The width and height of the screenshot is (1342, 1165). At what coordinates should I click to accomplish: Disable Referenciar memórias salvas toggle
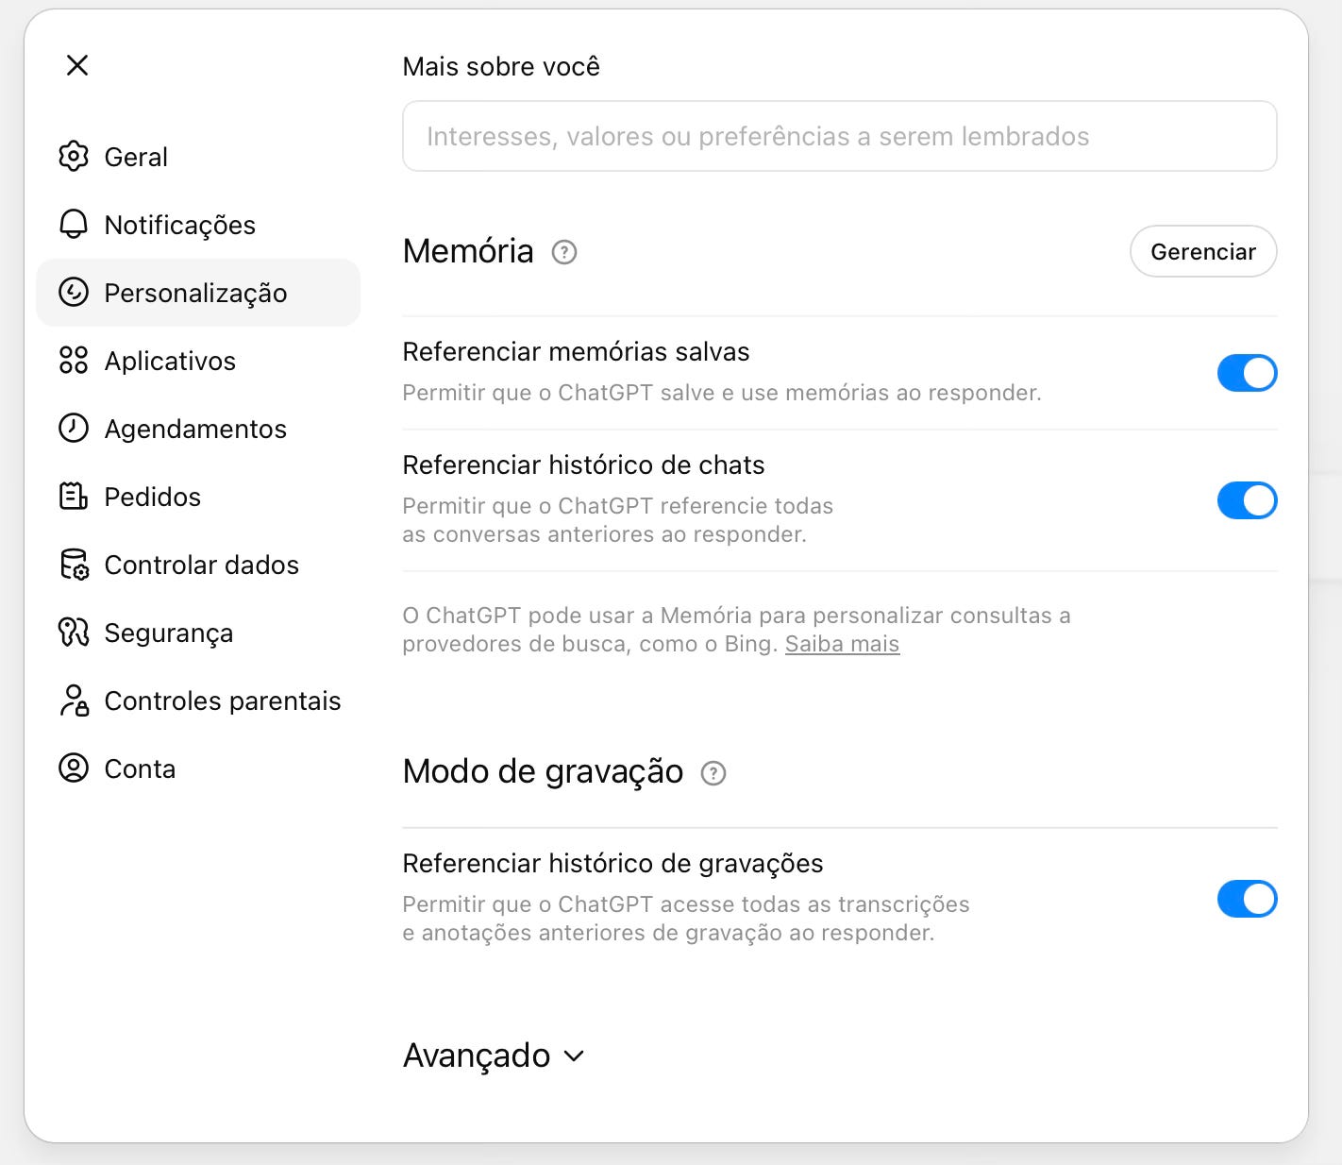(1247, 373)
